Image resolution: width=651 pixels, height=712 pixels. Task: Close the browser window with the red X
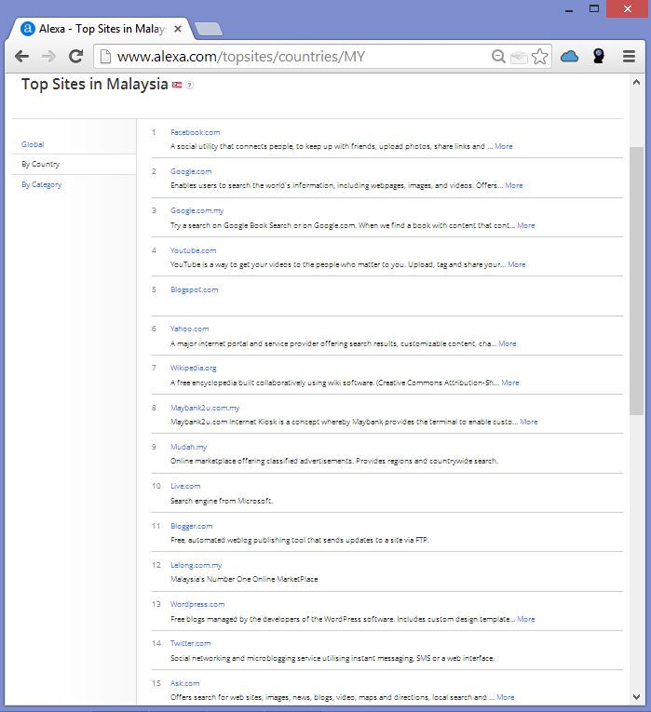(628, 8)
